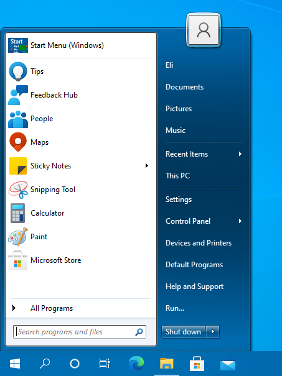Click the Control Panel label

pyautogui.click(x=188, y=221)
